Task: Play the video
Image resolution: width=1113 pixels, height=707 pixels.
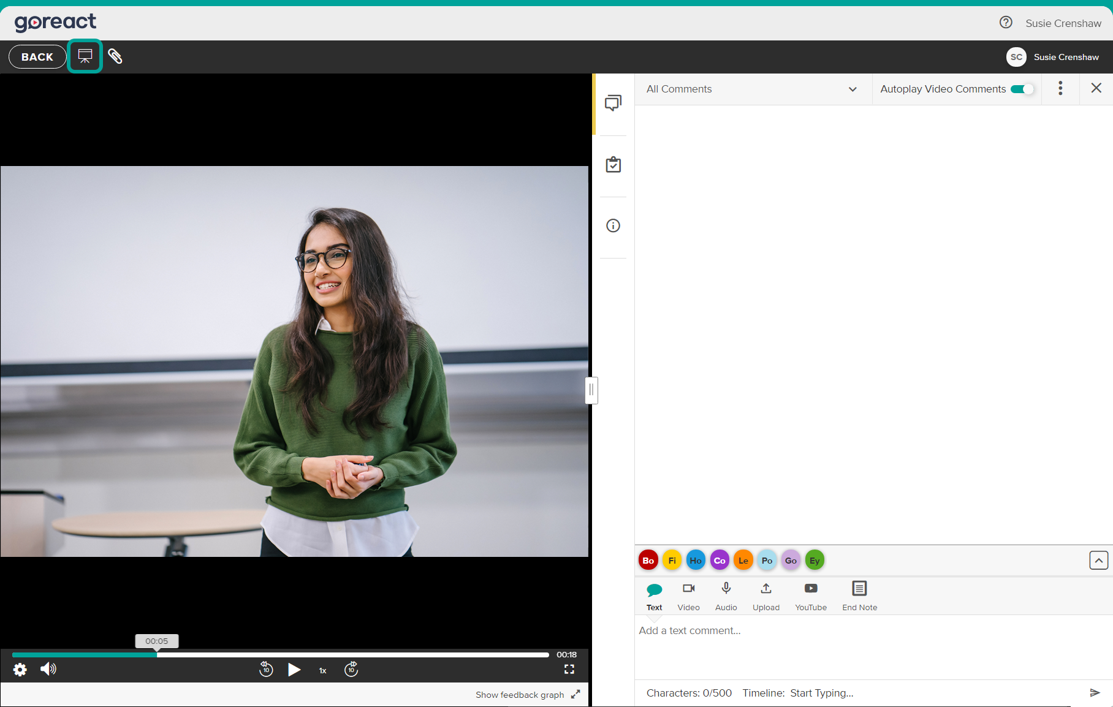Action: click(294, 670)
